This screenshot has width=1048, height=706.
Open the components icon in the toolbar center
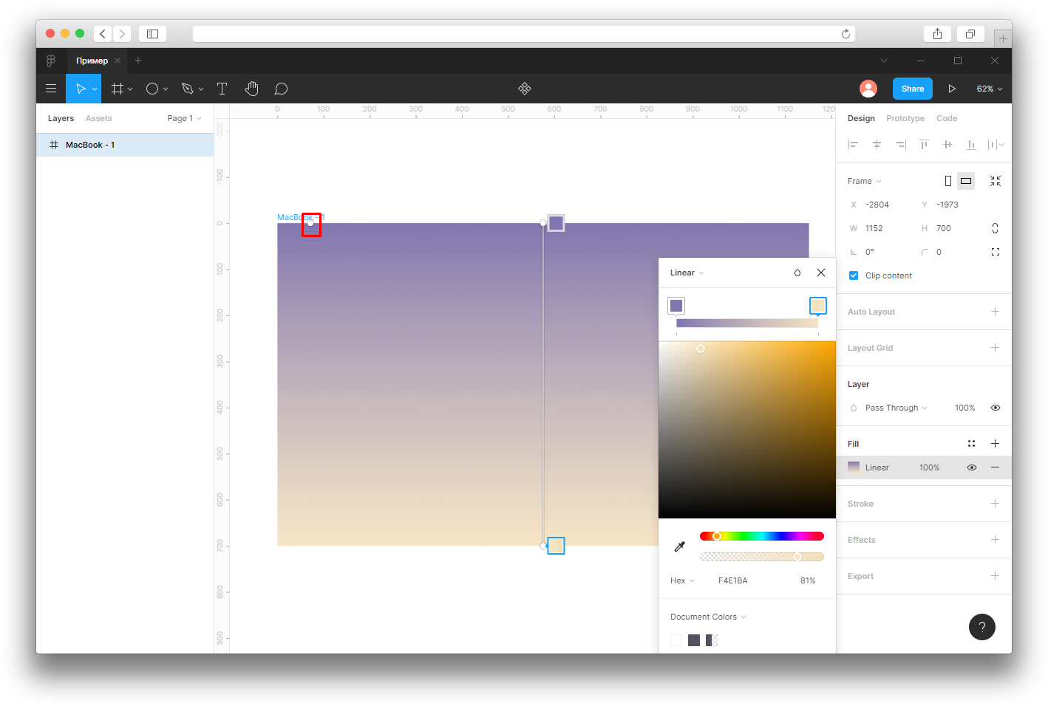525,89
